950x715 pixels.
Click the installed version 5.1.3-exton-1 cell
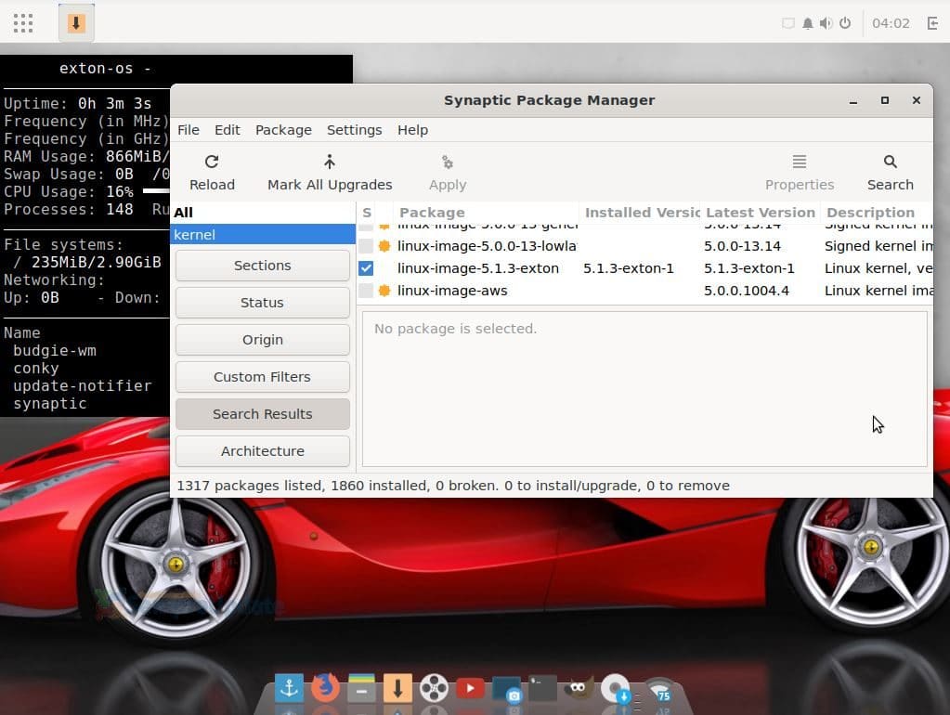click(629, 268)
